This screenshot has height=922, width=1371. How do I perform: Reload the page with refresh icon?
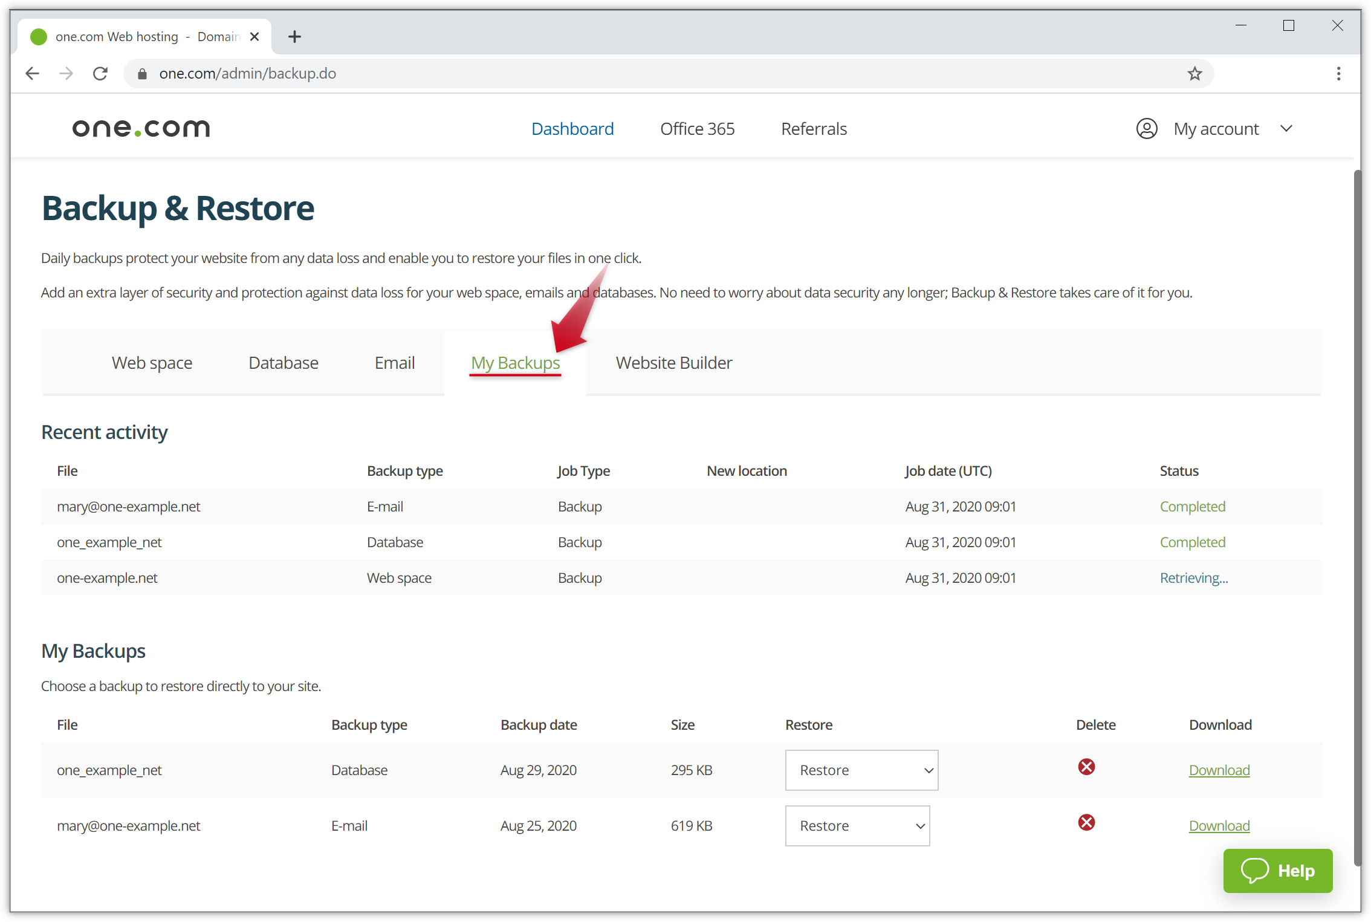100,74
